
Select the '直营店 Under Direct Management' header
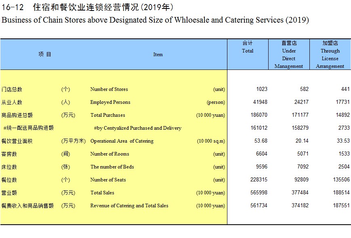click(x=289, y=55)
